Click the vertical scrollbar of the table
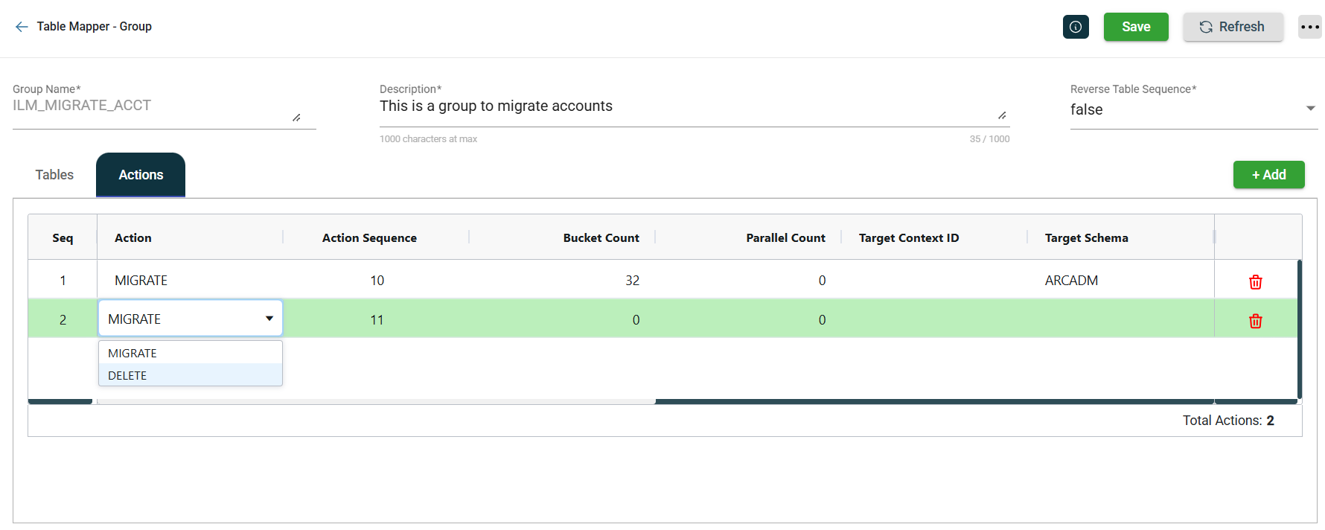 click(x=1299, y=328)
